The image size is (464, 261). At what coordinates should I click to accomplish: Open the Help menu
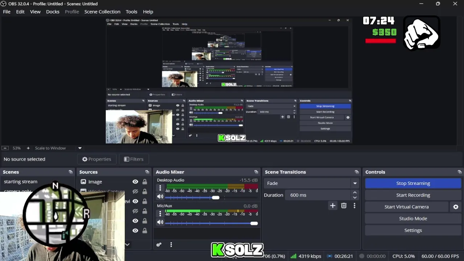coord(148,12)
